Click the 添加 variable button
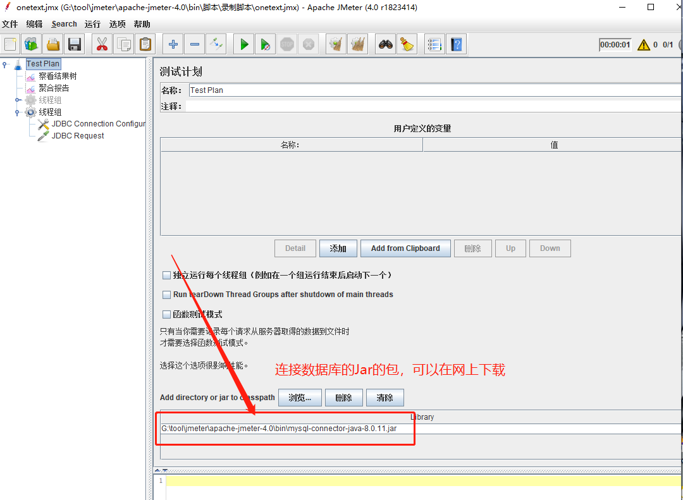The width and height of the screenshot is (683, 500). coord(338,248)
